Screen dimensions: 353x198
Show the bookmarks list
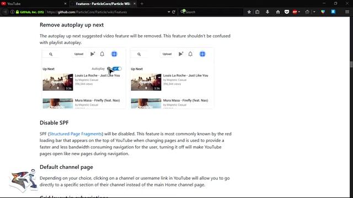(x=258, y=12)
